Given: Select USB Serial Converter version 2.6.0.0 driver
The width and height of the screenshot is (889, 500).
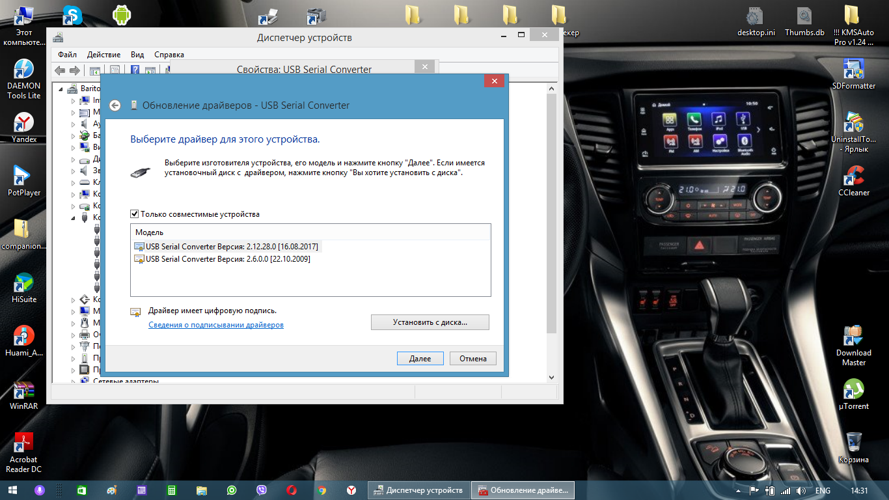Looking at the screenshot, I should (227, 259).
